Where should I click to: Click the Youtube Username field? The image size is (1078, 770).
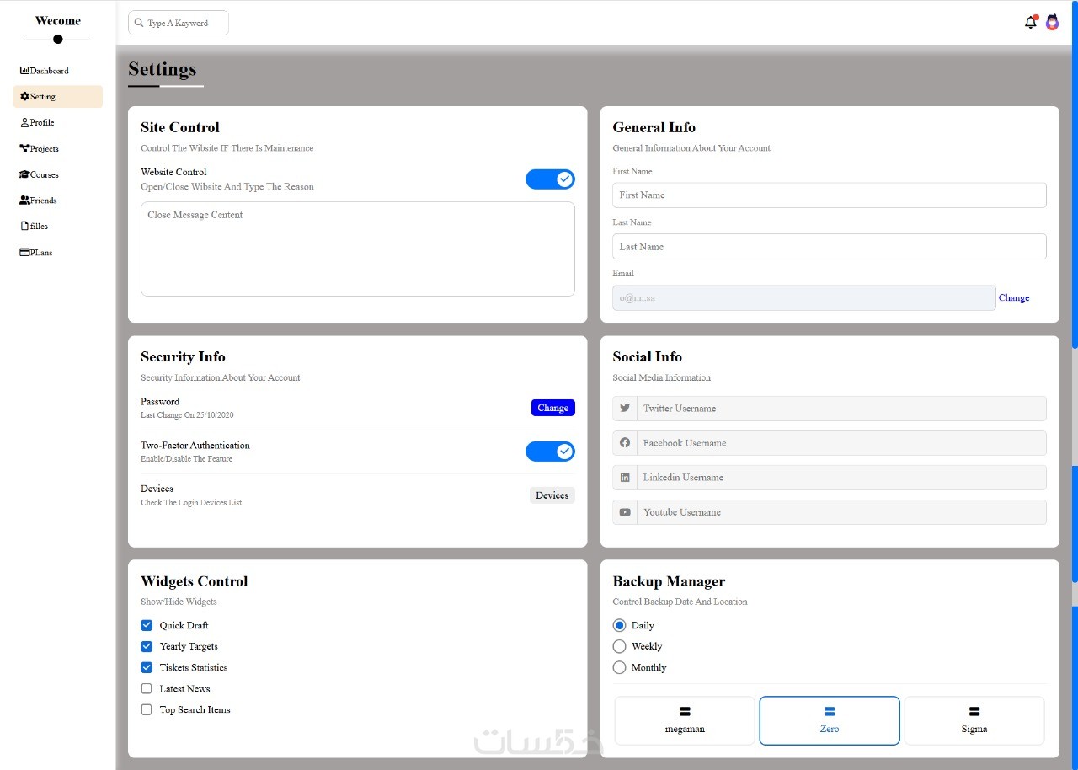841,512
